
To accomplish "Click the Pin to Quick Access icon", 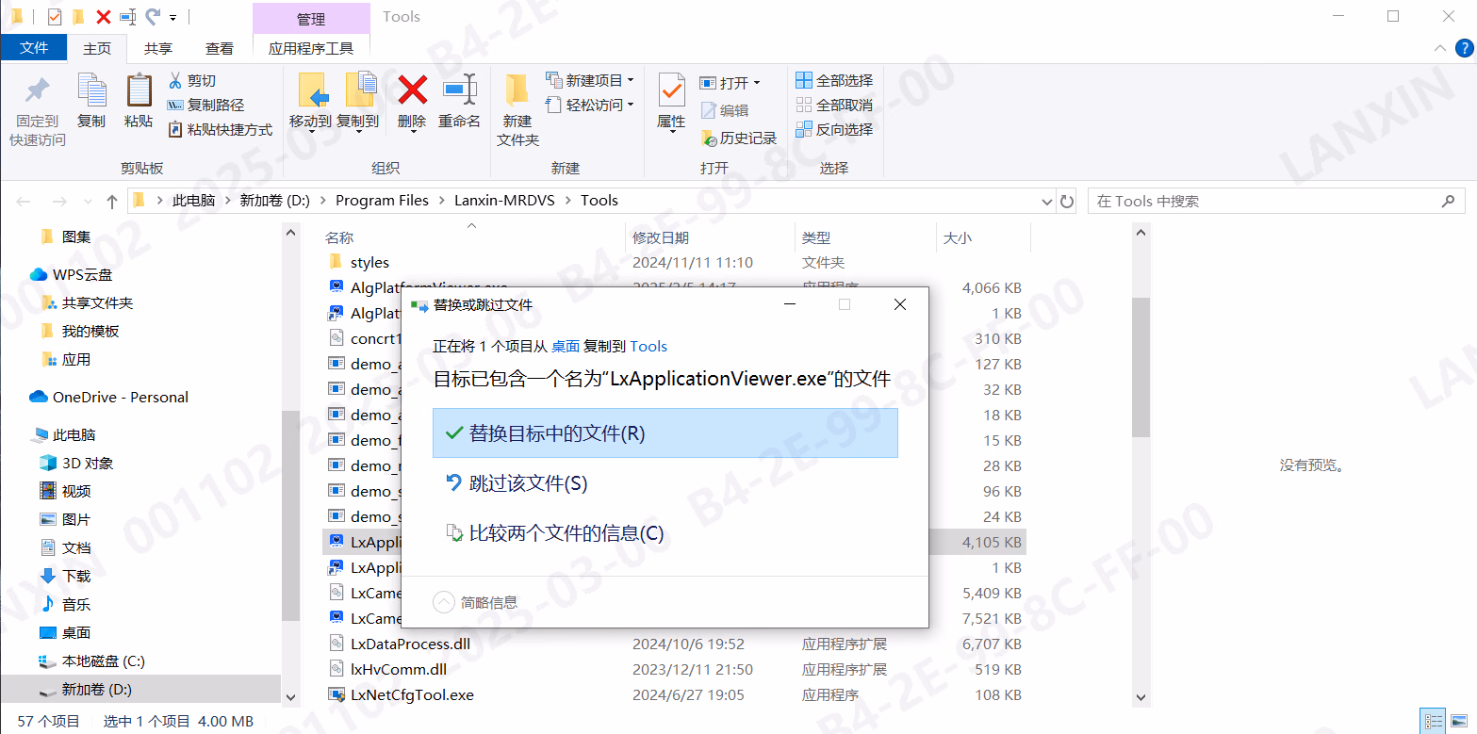I will [38, 91].
